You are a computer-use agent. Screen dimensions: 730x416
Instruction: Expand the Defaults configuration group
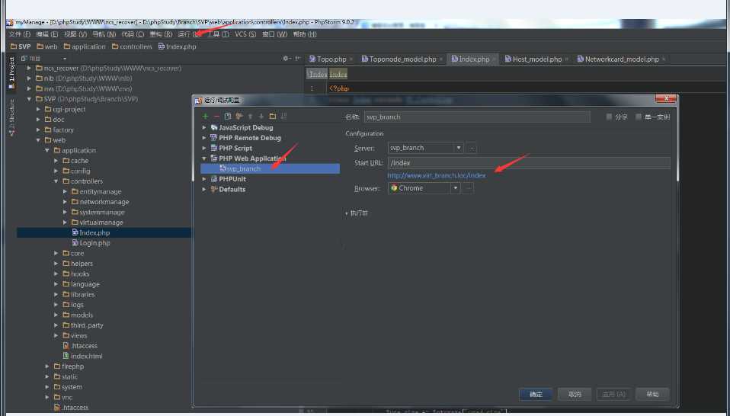click(x=204, y=190)
